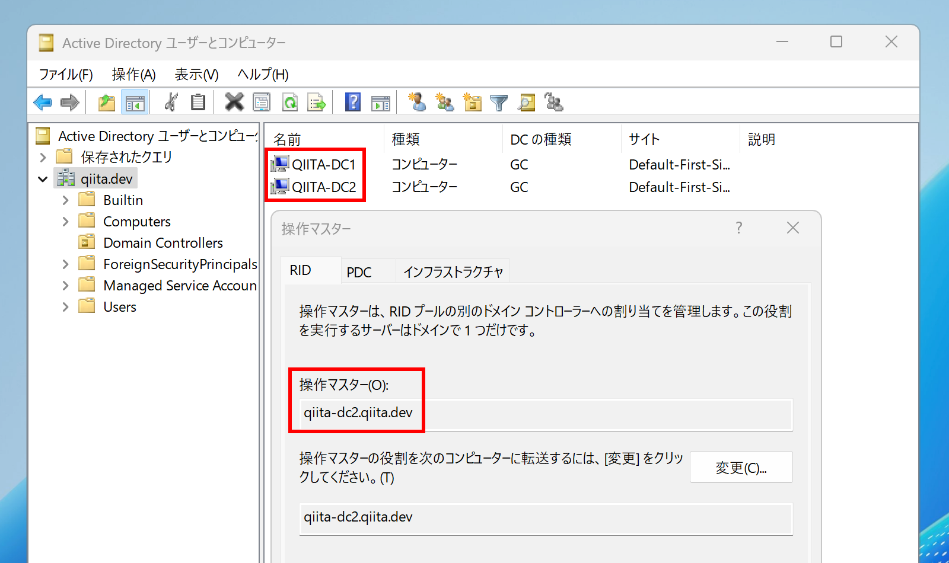The width and height of the screenshot is (949, 563).
Task: Create a new group in current container
Action: click(444, 103)
